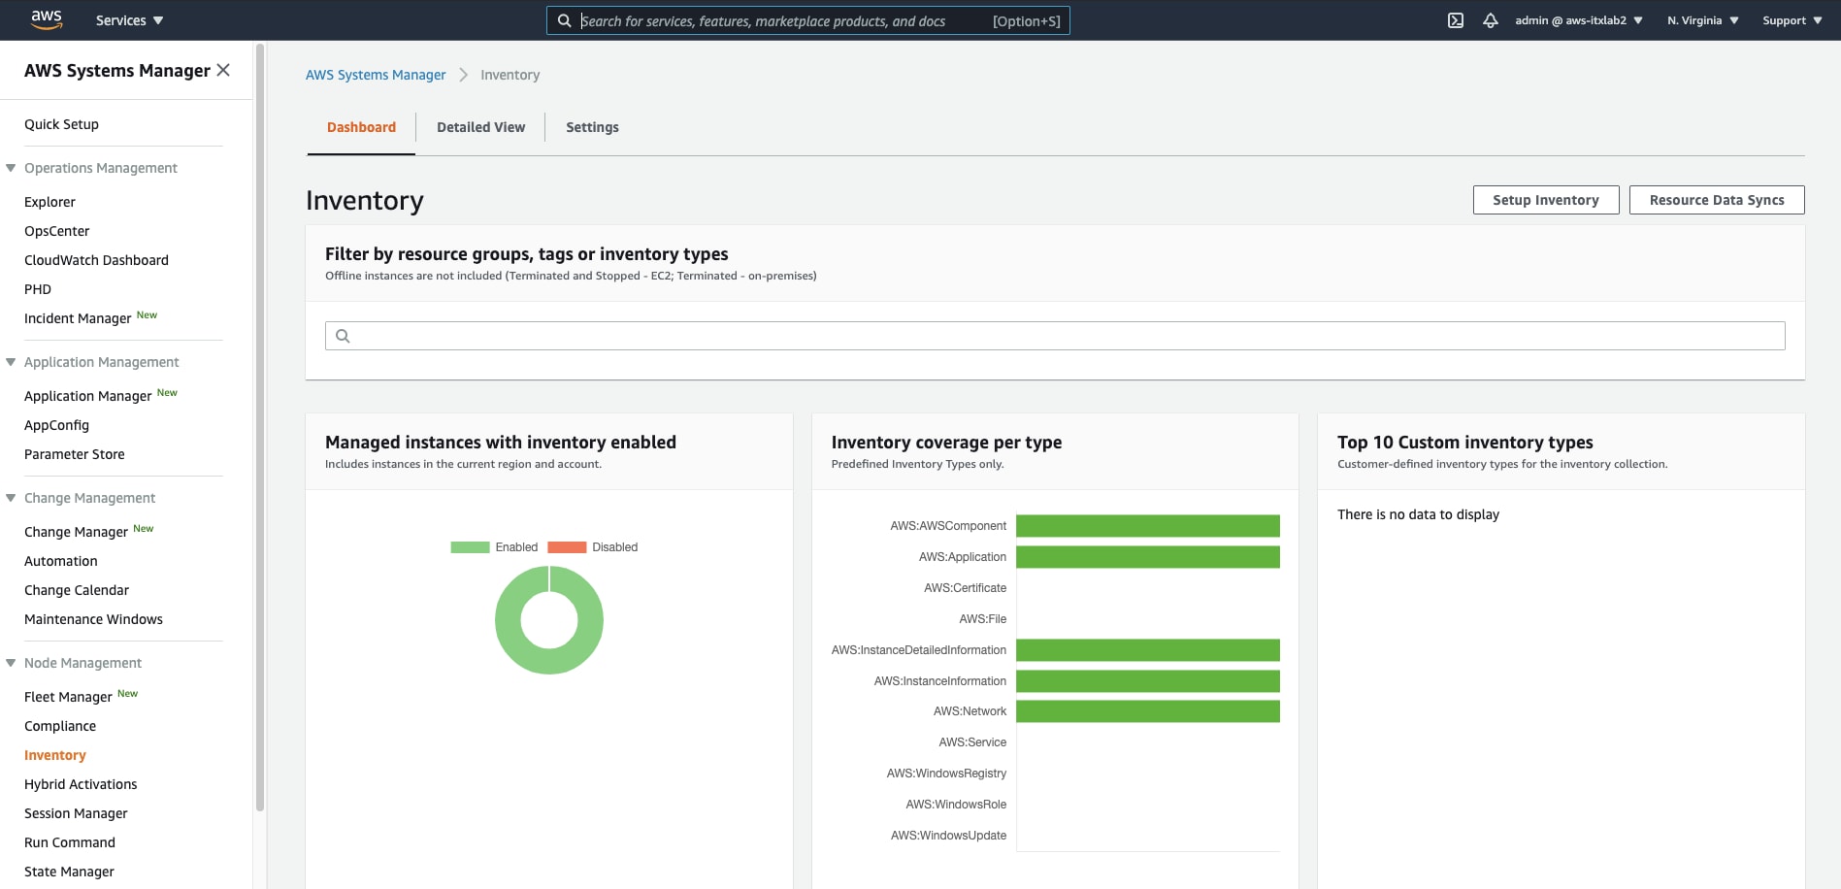Viewport: 1841px width, 889px height.
Task: Navigate back via AWS Systems Manager breadcrumb
Action: 376,74
